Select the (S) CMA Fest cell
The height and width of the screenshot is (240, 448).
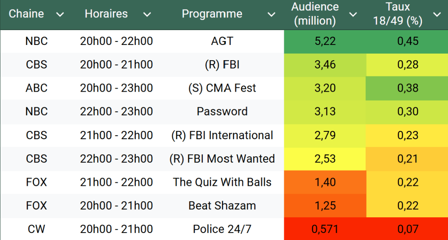click(222, 88)
